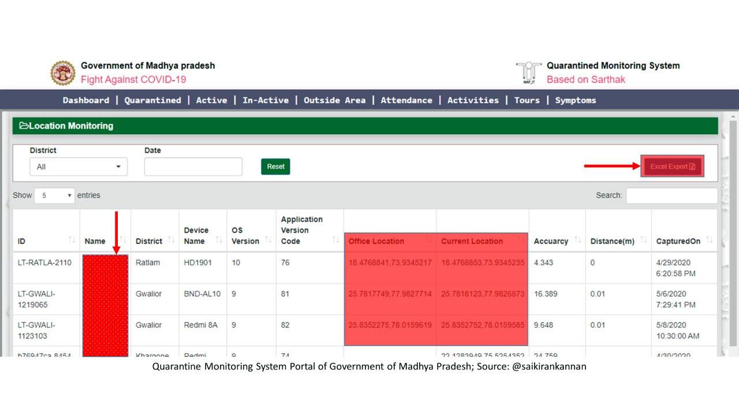Viewport: 739px width, 415px height.
Task: Sort by Distance(m) column arrows
Action: tap(643, 240)
